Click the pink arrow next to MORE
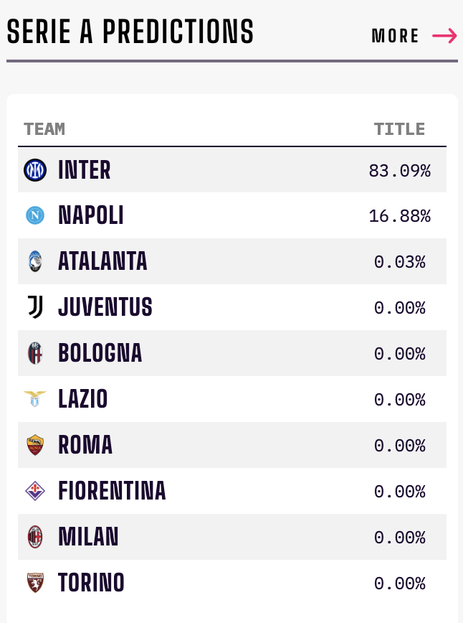Image resolution: width=463 pixels, height=623 pixels. (x=444, y=36)
